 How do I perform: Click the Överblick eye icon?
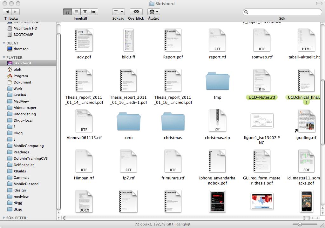[x=136, y=12]
